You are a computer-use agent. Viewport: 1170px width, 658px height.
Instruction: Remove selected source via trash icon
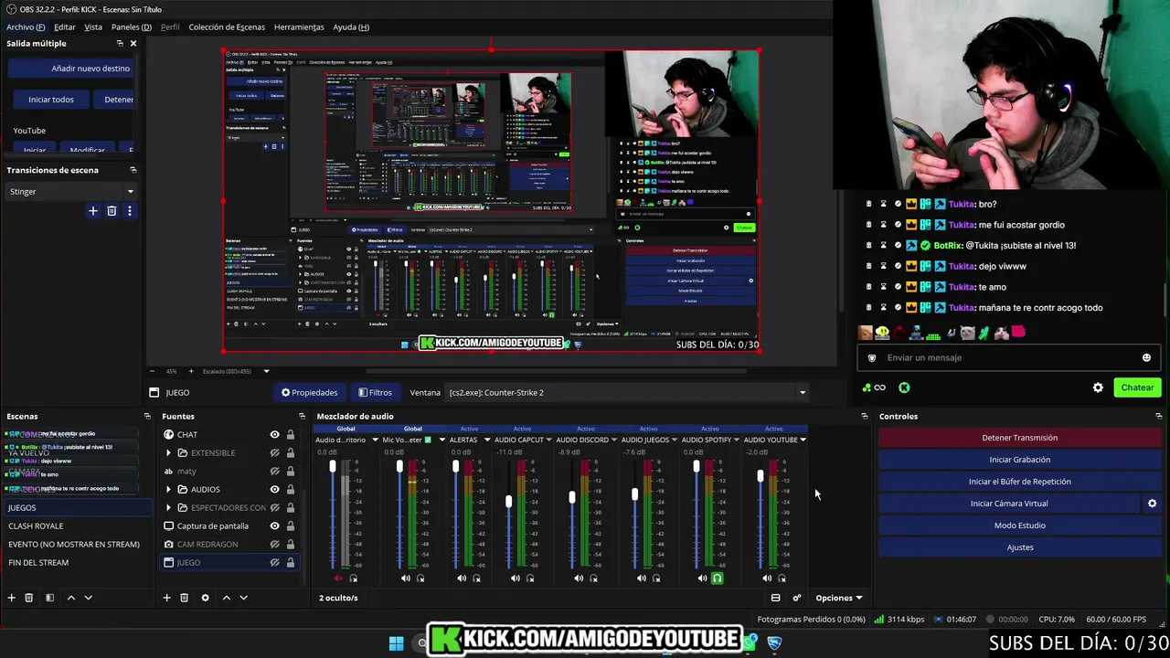pos(184,598)
